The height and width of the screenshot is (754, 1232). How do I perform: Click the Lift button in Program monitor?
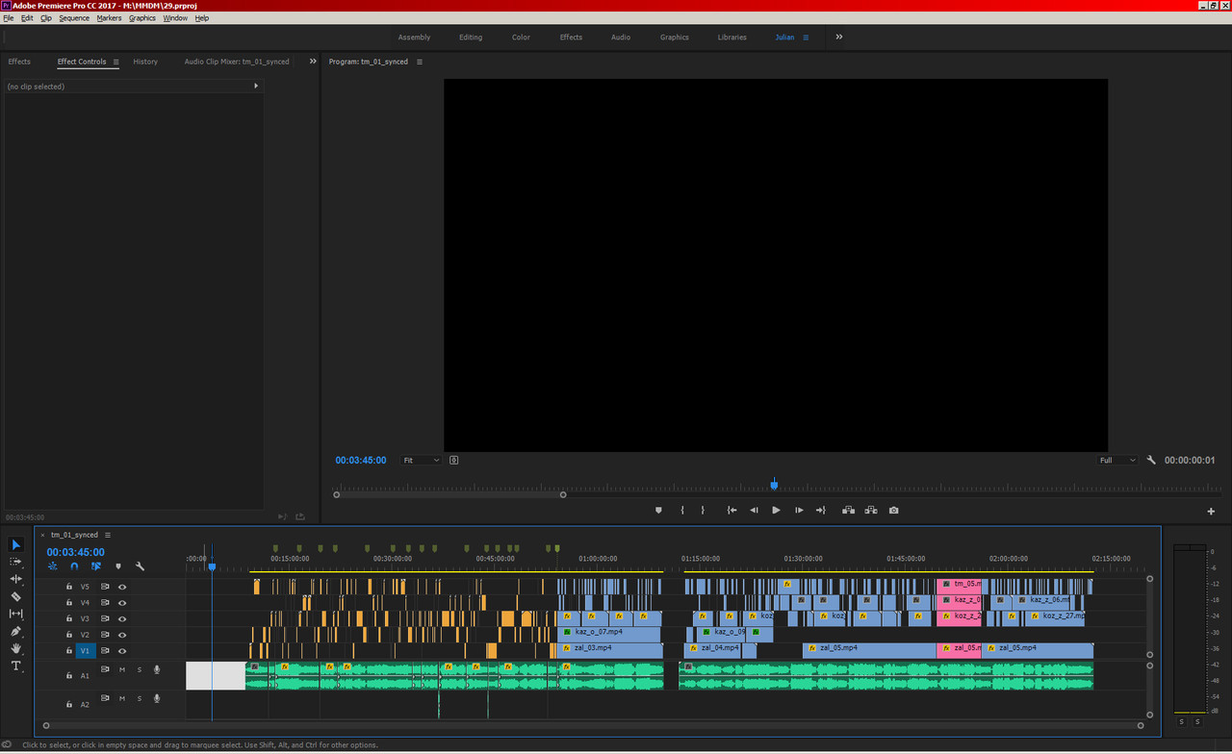[848, 511]
